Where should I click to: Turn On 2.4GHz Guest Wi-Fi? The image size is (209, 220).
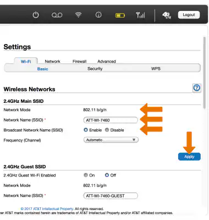point(86,175)
